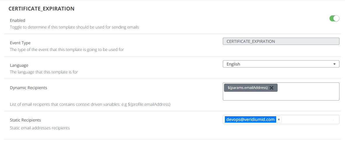
Task: Select the devops@veridiumid.com recipient tag
Action: pyautogui.click(x=250, y=119)
